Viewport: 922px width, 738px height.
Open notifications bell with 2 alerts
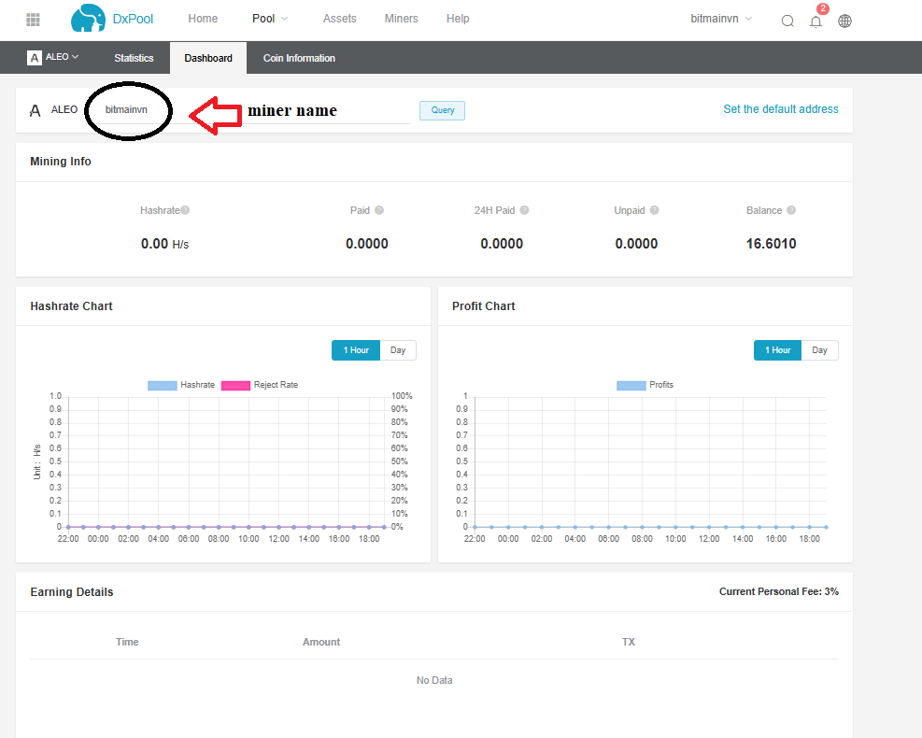(816, 21)
